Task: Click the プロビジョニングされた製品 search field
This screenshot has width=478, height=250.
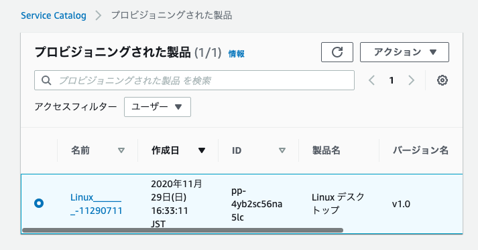Action: pyautogui.click(x=194, y=80)
